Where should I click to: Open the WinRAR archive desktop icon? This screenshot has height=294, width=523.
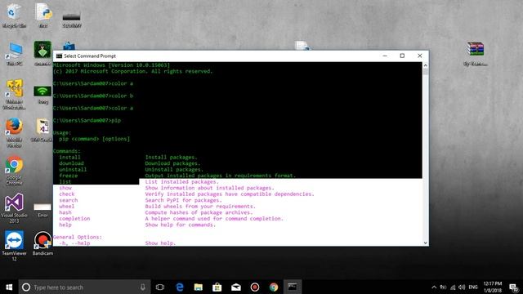[x=476, y=53]
